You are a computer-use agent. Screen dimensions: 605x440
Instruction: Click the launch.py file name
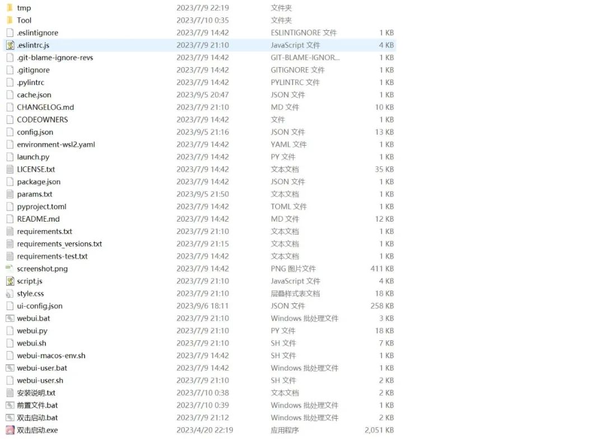pos(33,157)
